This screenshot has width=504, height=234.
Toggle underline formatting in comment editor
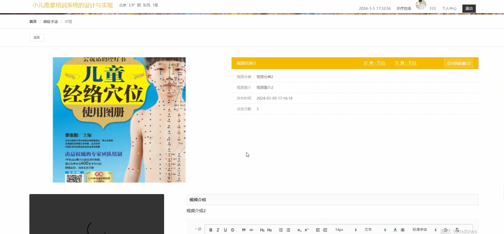click(225, 230)
